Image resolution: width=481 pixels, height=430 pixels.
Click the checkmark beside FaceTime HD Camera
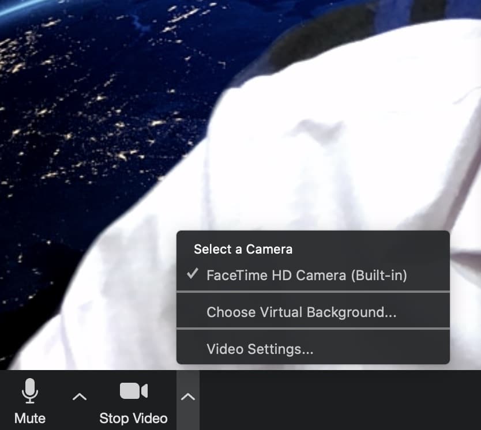pyautogui.click(x=193, y=274)
